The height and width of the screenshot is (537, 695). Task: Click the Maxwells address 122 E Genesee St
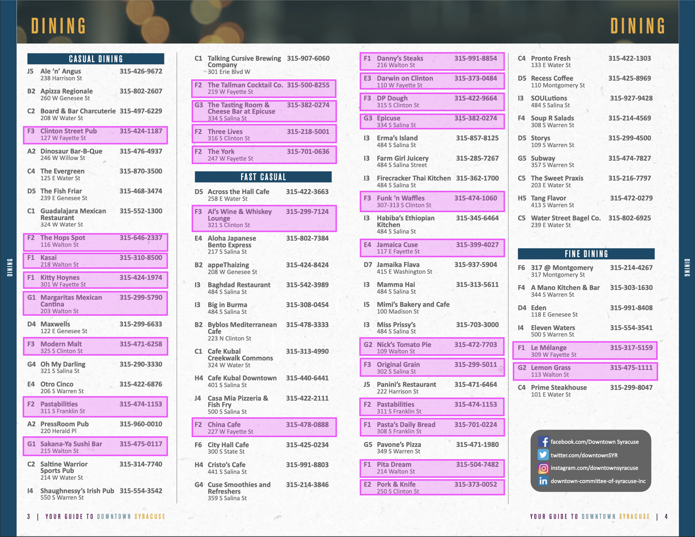tap(64, 331)
